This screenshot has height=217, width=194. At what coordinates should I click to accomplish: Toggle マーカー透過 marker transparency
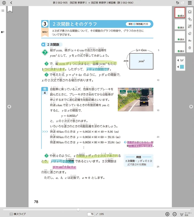click(x=186, y=214)
